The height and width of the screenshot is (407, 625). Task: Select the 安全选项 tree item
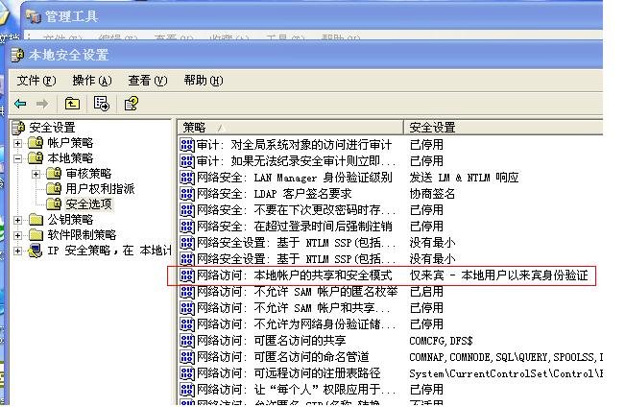click(x=88, y=204)
